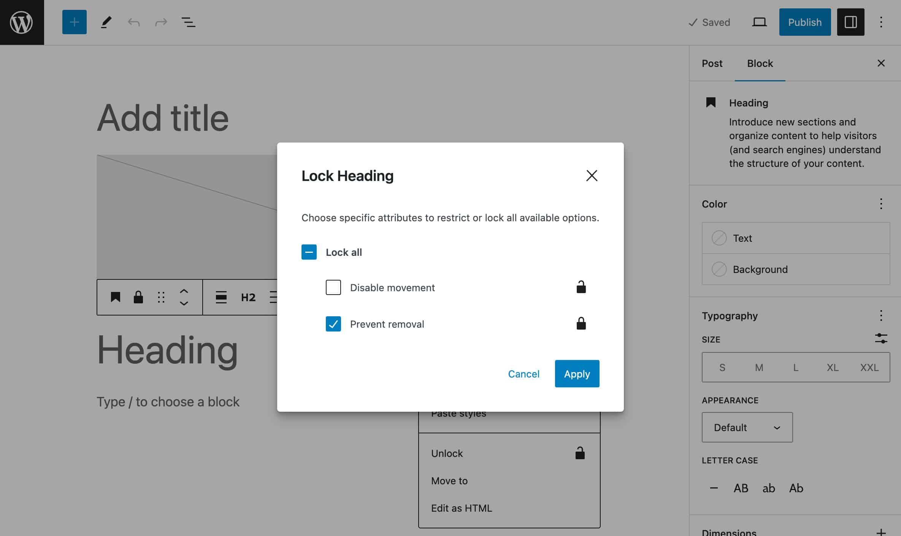Click the redo arrow icon
The width and height of the screenshot is (901, 536).
click(x=160, y=22)
